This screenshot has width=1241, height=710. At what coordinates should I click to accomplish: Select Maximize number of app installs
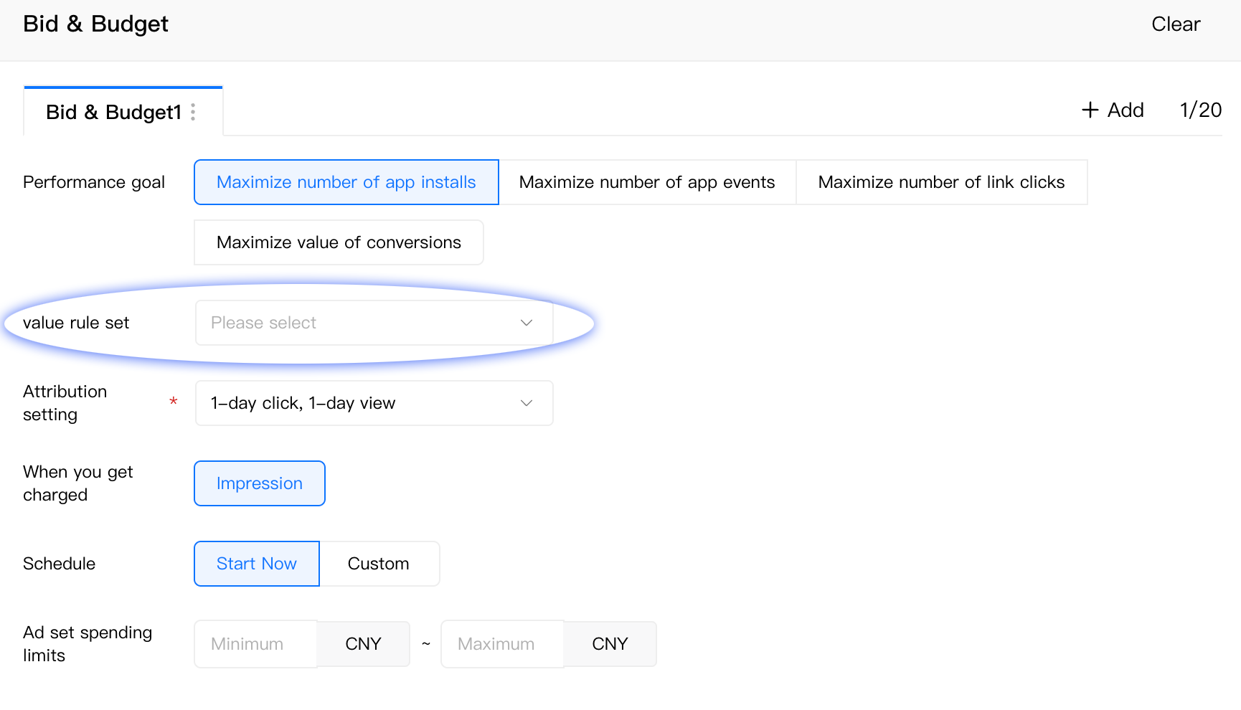(346, 182)
